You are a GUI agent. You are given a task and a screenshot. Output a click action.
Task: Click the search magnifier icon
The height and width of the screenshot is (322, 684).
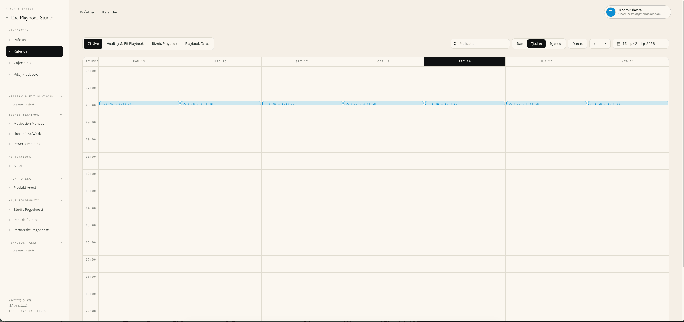coord(455,44)
